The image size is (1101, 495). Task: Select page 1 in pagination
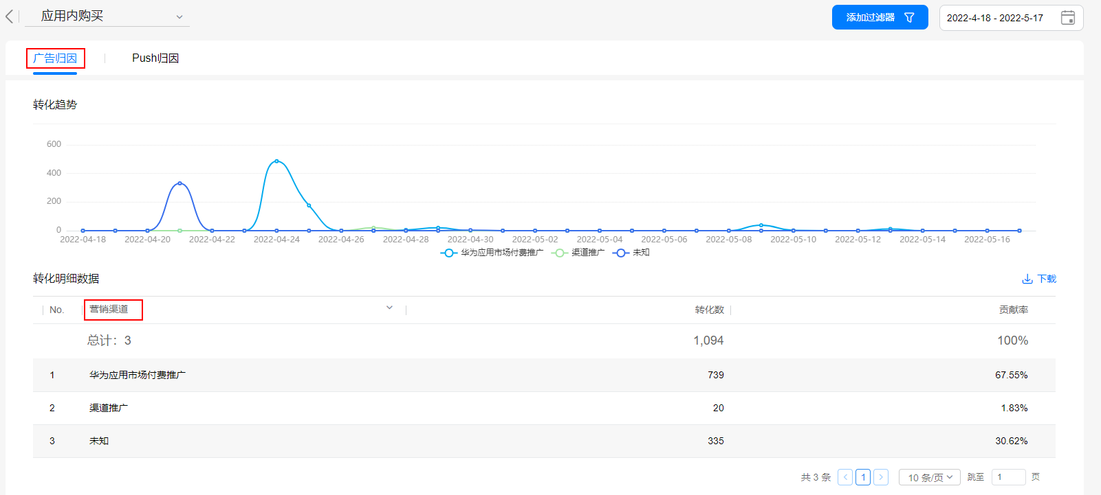tap(863, 477)
